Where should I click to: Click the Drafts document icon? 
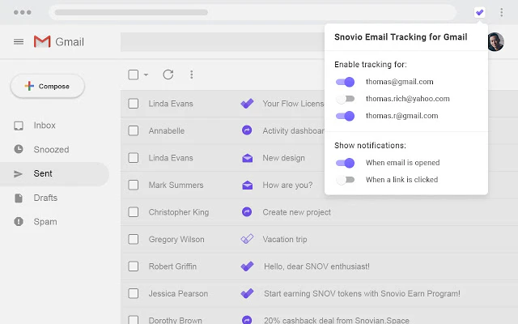(x=19, y=198)
